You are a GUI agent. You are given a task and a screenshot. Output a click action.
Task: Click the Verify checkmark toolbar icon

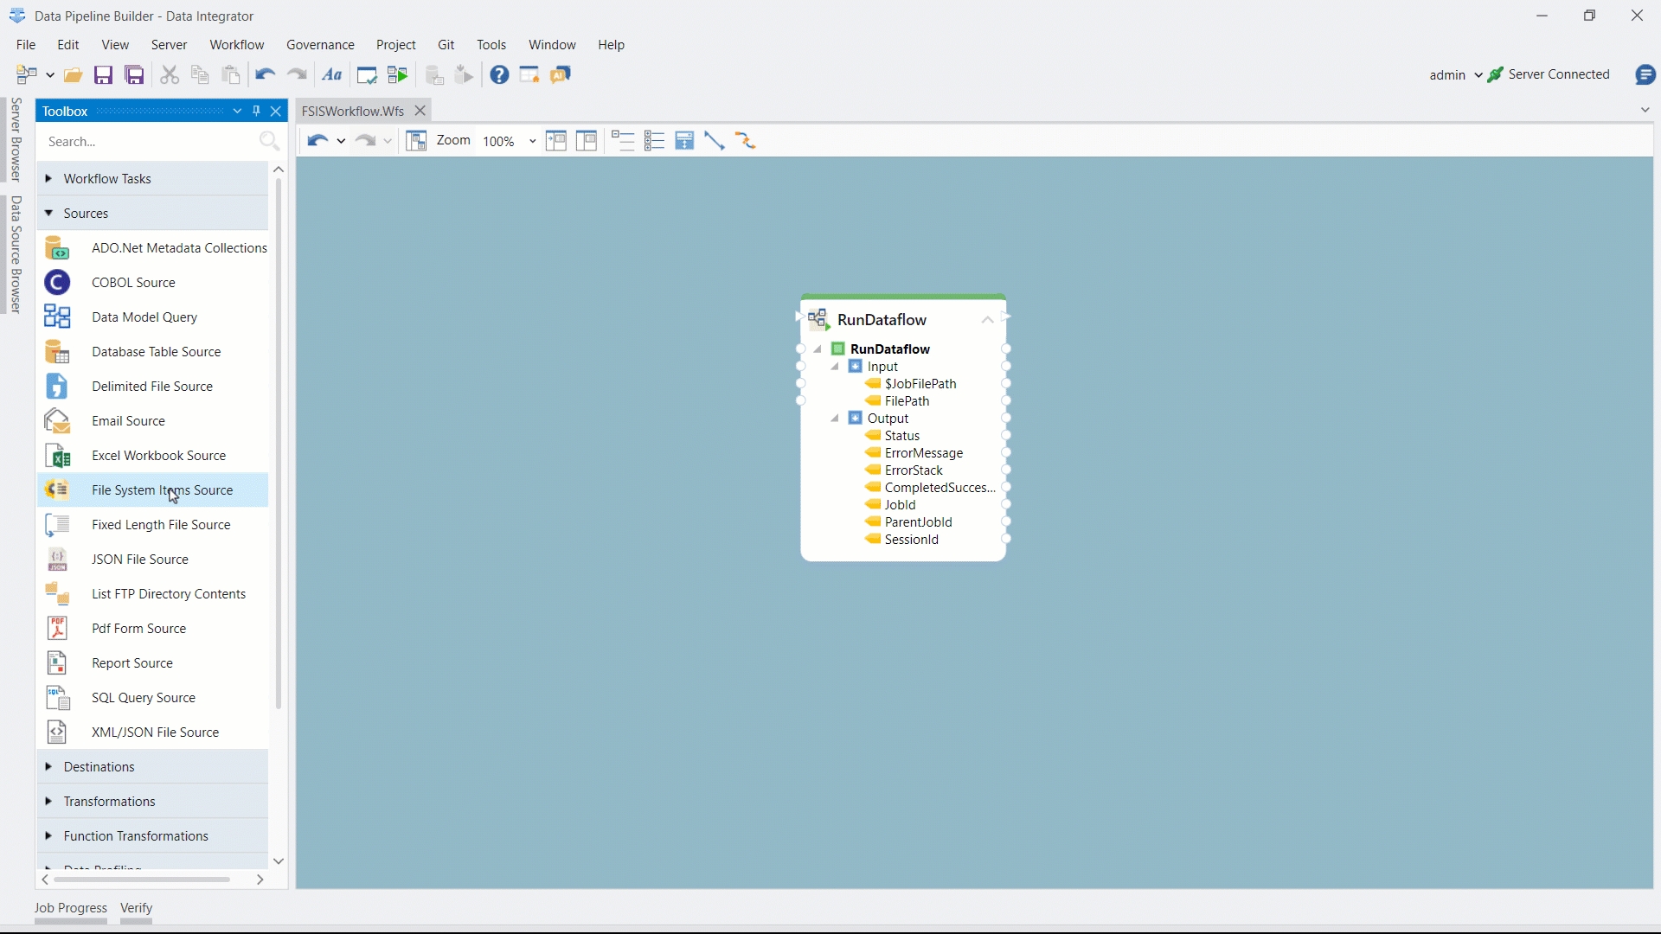[x=367, y=75]
